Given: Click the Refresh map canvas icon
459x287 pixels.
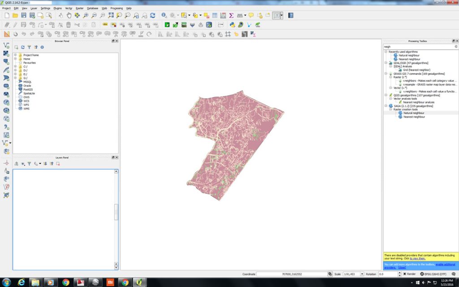Looking at the screenshot, I should [x=152, y=15].
